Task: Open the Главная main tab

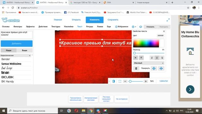Action: pyautogui.click(x=58, y=20)
